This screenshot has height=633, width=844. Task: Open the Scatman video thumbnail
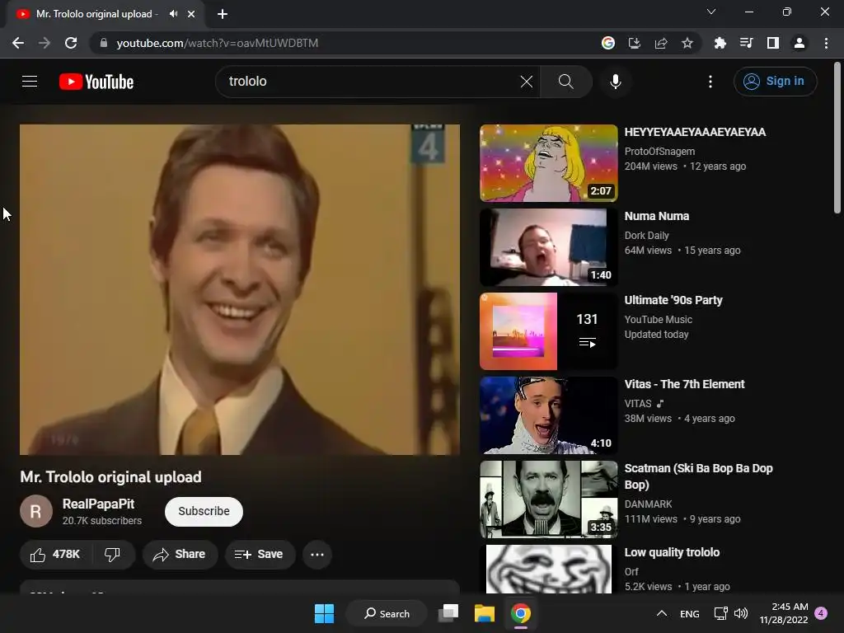click(x=548, y=499)
